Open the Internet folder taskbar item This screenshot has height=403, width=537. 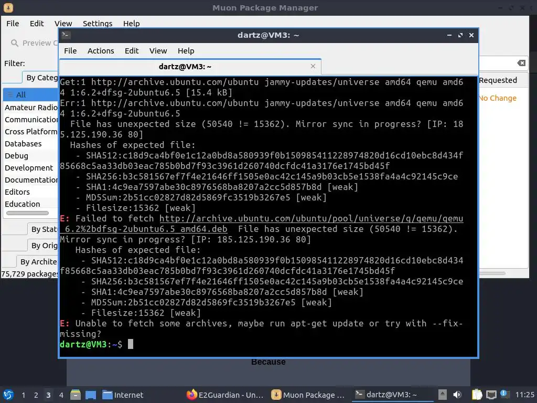coord(123,395)
